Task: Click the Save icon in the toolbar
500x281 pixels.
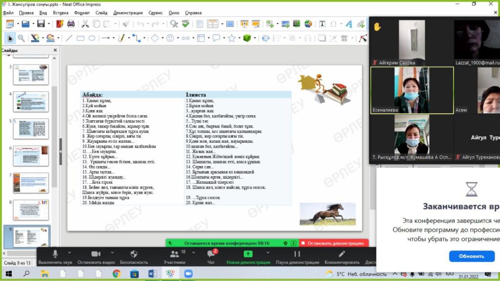Action: (x=41, y=23)
